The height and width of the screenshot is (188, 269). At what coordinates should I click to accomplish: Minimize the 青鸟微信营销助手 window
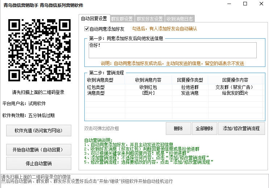tap(229, 4)
